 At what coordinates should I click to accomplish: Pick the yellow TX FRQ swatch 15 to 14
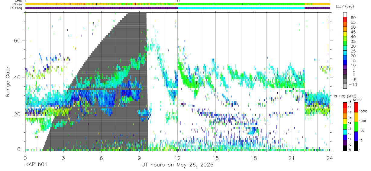[345, 121]
